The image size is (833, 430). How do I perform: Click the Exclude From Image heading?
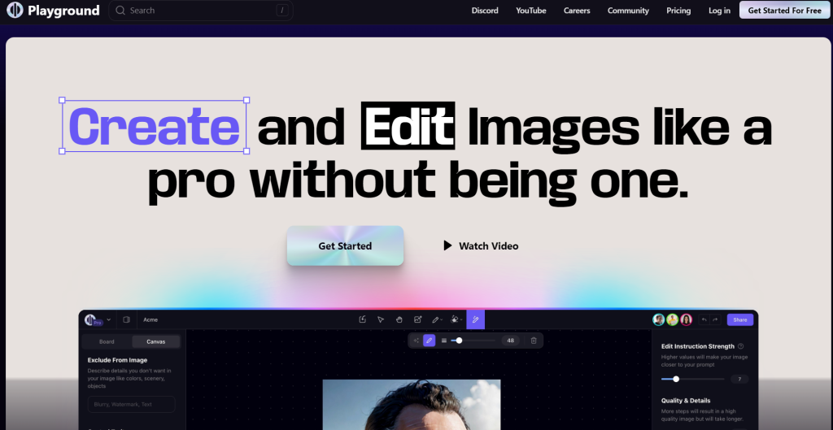pyautogui.click(x=117, y=360)
